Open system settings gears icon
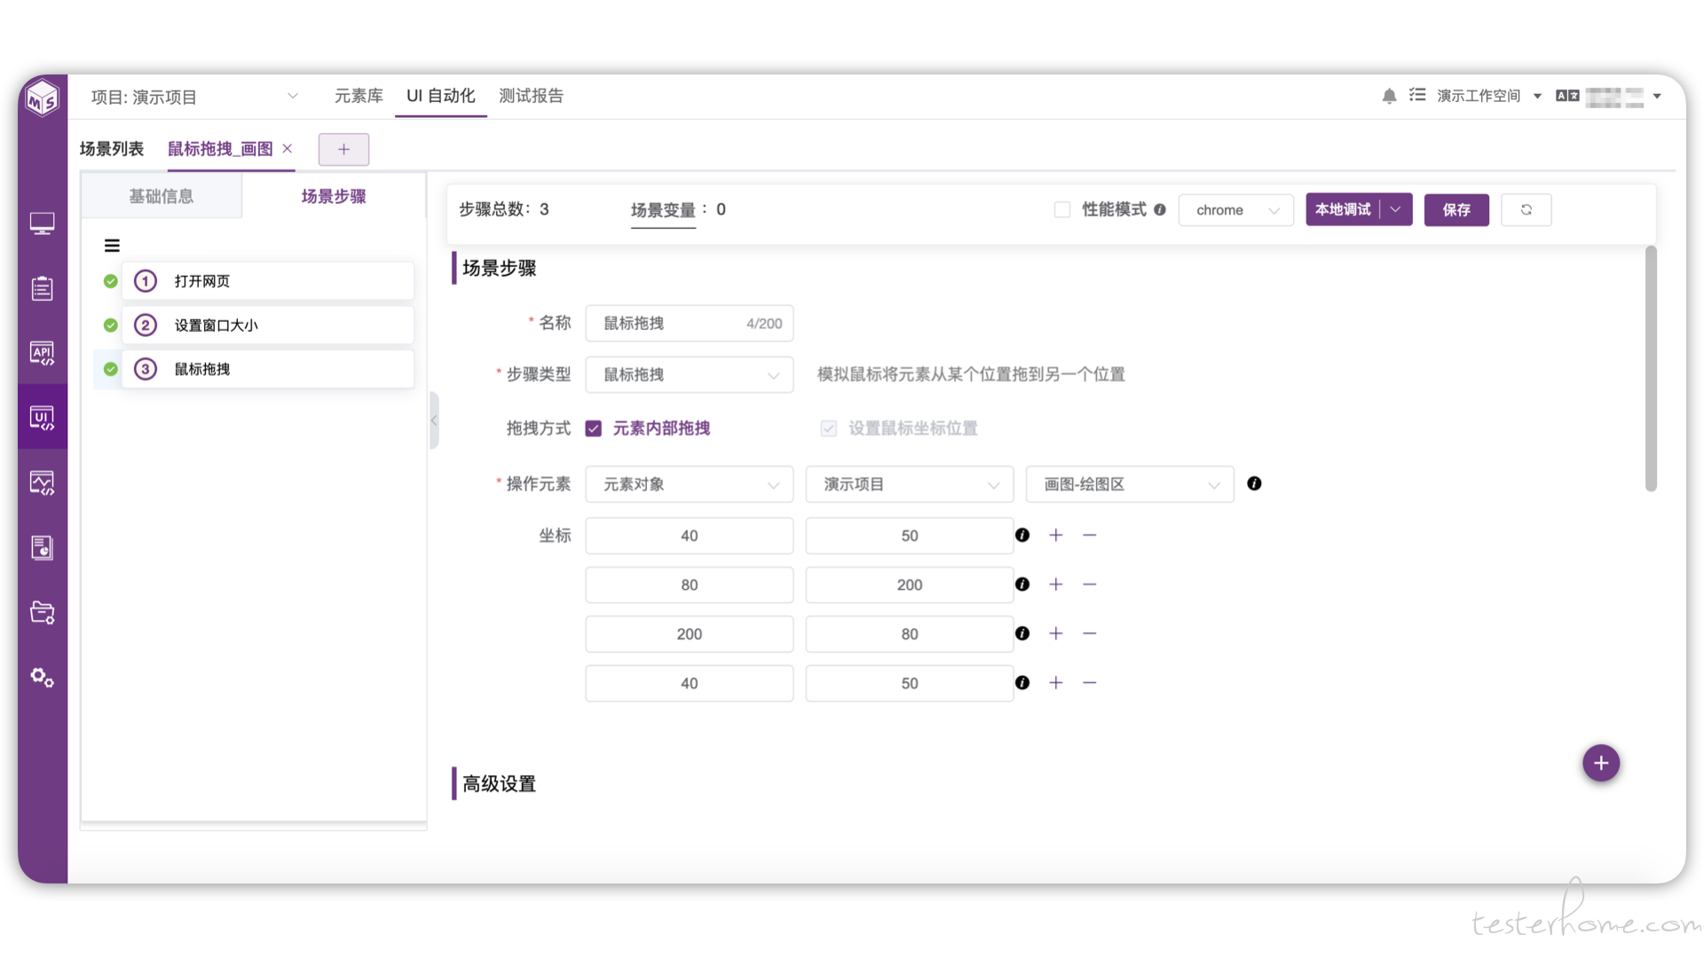1704x958 pixels. pos(42,678)
